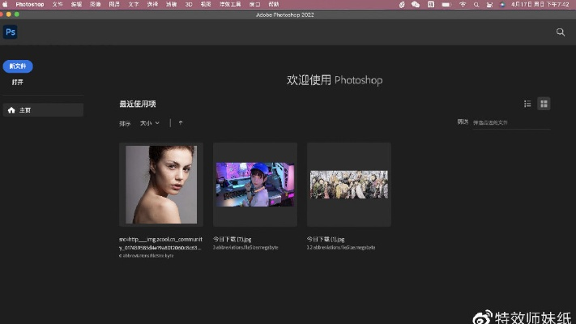Click the home icon beside 主页

[11, 110]
